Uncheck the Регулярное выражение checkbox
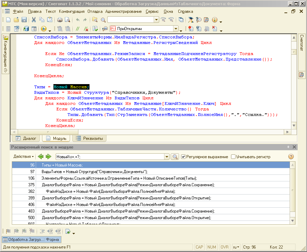 click(184, 157)
